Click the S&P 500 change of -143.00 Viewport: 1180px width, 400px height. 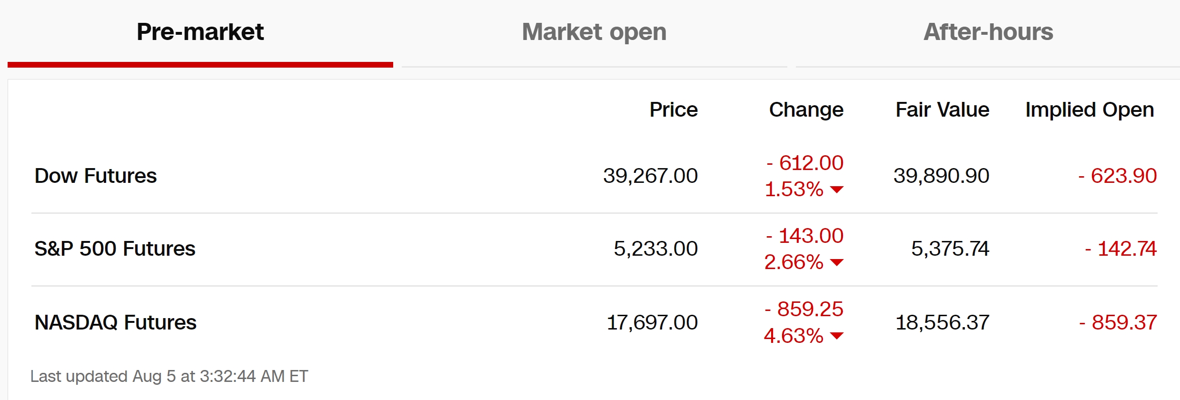(x=804, y=236)
